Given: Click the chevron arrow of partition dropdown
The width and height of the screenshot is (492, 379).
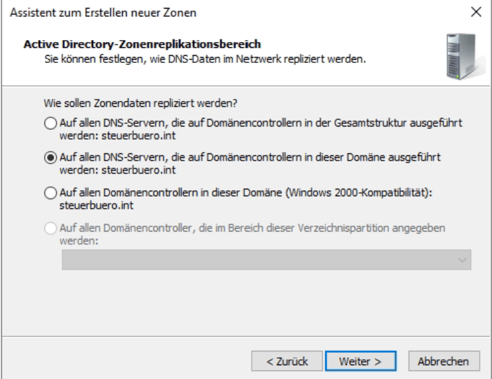Looking at the screenshot, I should (x=462, y=260).
